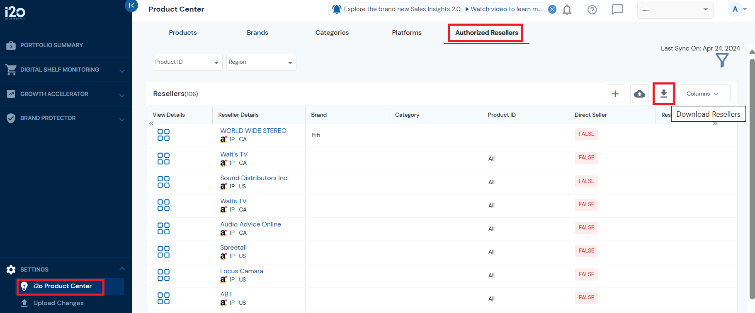View details grid icon for Spreetail
This screenshot has width=755, height=313.
point(163,252)
